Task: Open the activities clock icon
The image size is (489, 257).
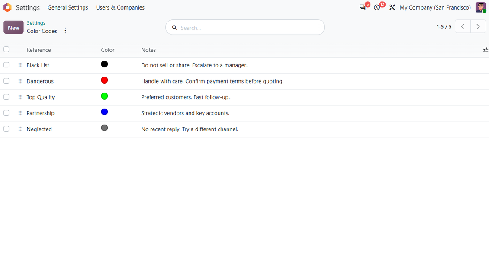Action: point(377,7)
